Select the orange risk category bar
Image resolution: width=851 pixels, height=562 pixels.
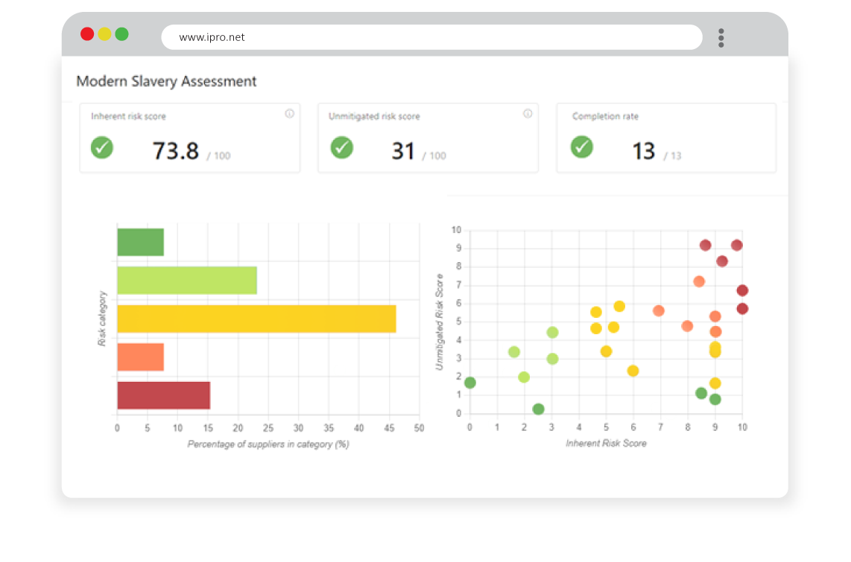pyautogui.click(x=141, y=357)
